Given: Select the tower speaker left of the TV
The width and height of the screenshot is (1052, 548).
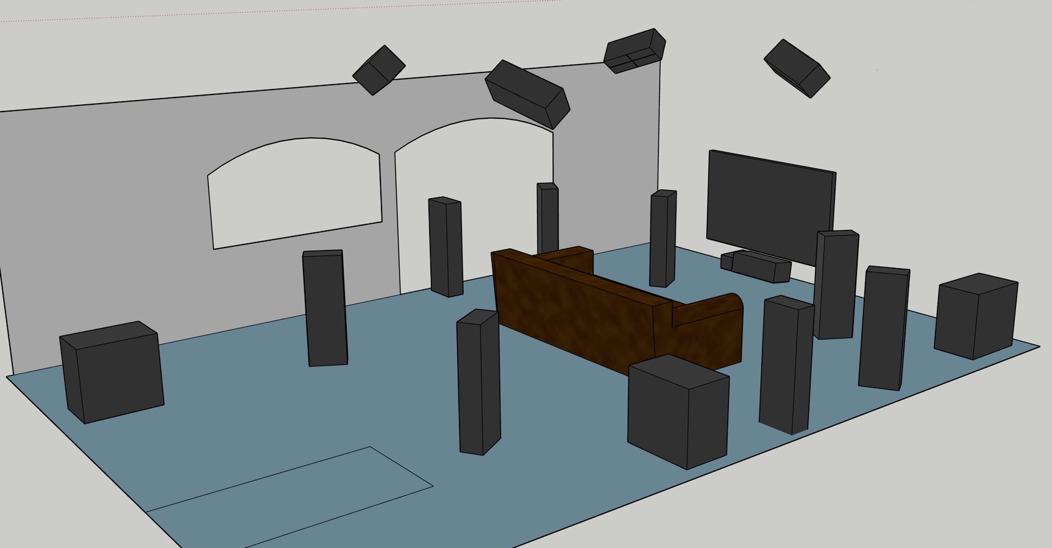Looking at the screenshot, I should 662,238.
